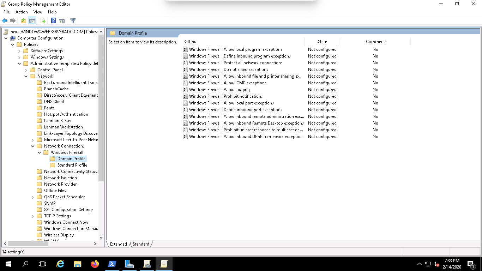The height and width of the screenshot is (271, 482).
Task: Click policy icon beside Allow ICMP exceptions
Action: 185,83
